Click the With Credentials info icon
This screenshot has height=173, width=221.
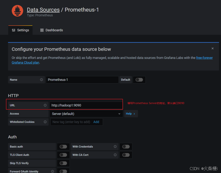coord(115,147)
